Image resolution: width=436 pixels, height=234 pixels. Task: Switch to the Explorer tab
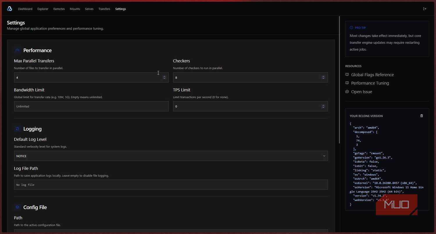click(43, 9)
